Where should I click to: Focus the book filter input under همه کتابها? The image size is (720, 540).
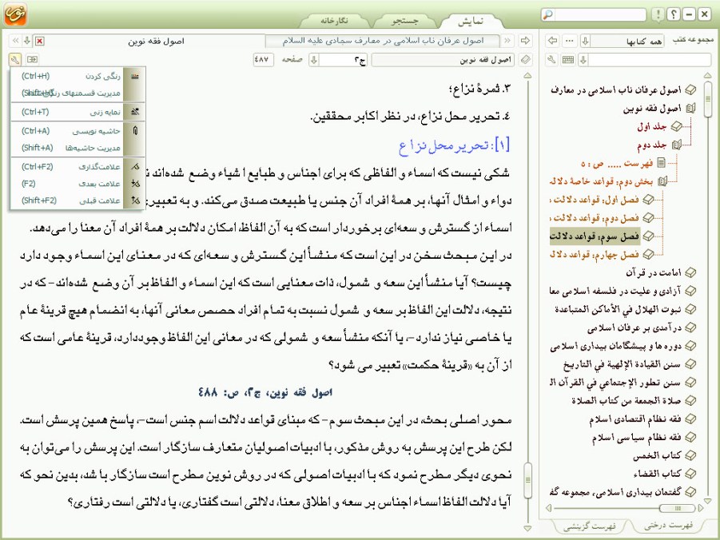pyautogui.click(x=650, y=60)
